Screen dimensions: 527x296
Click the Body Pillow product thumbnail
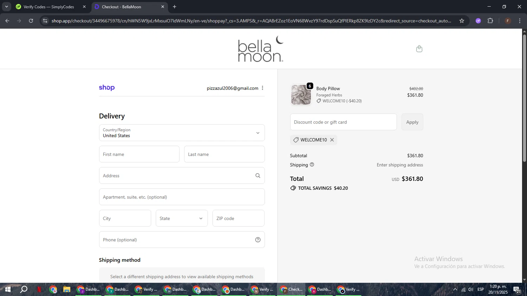[x=301, y=95]
